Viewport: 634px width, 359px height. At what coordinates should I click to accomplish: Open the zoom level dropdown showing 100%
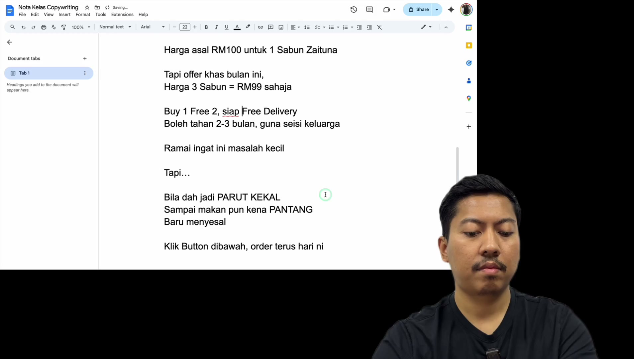pos(81,27)
